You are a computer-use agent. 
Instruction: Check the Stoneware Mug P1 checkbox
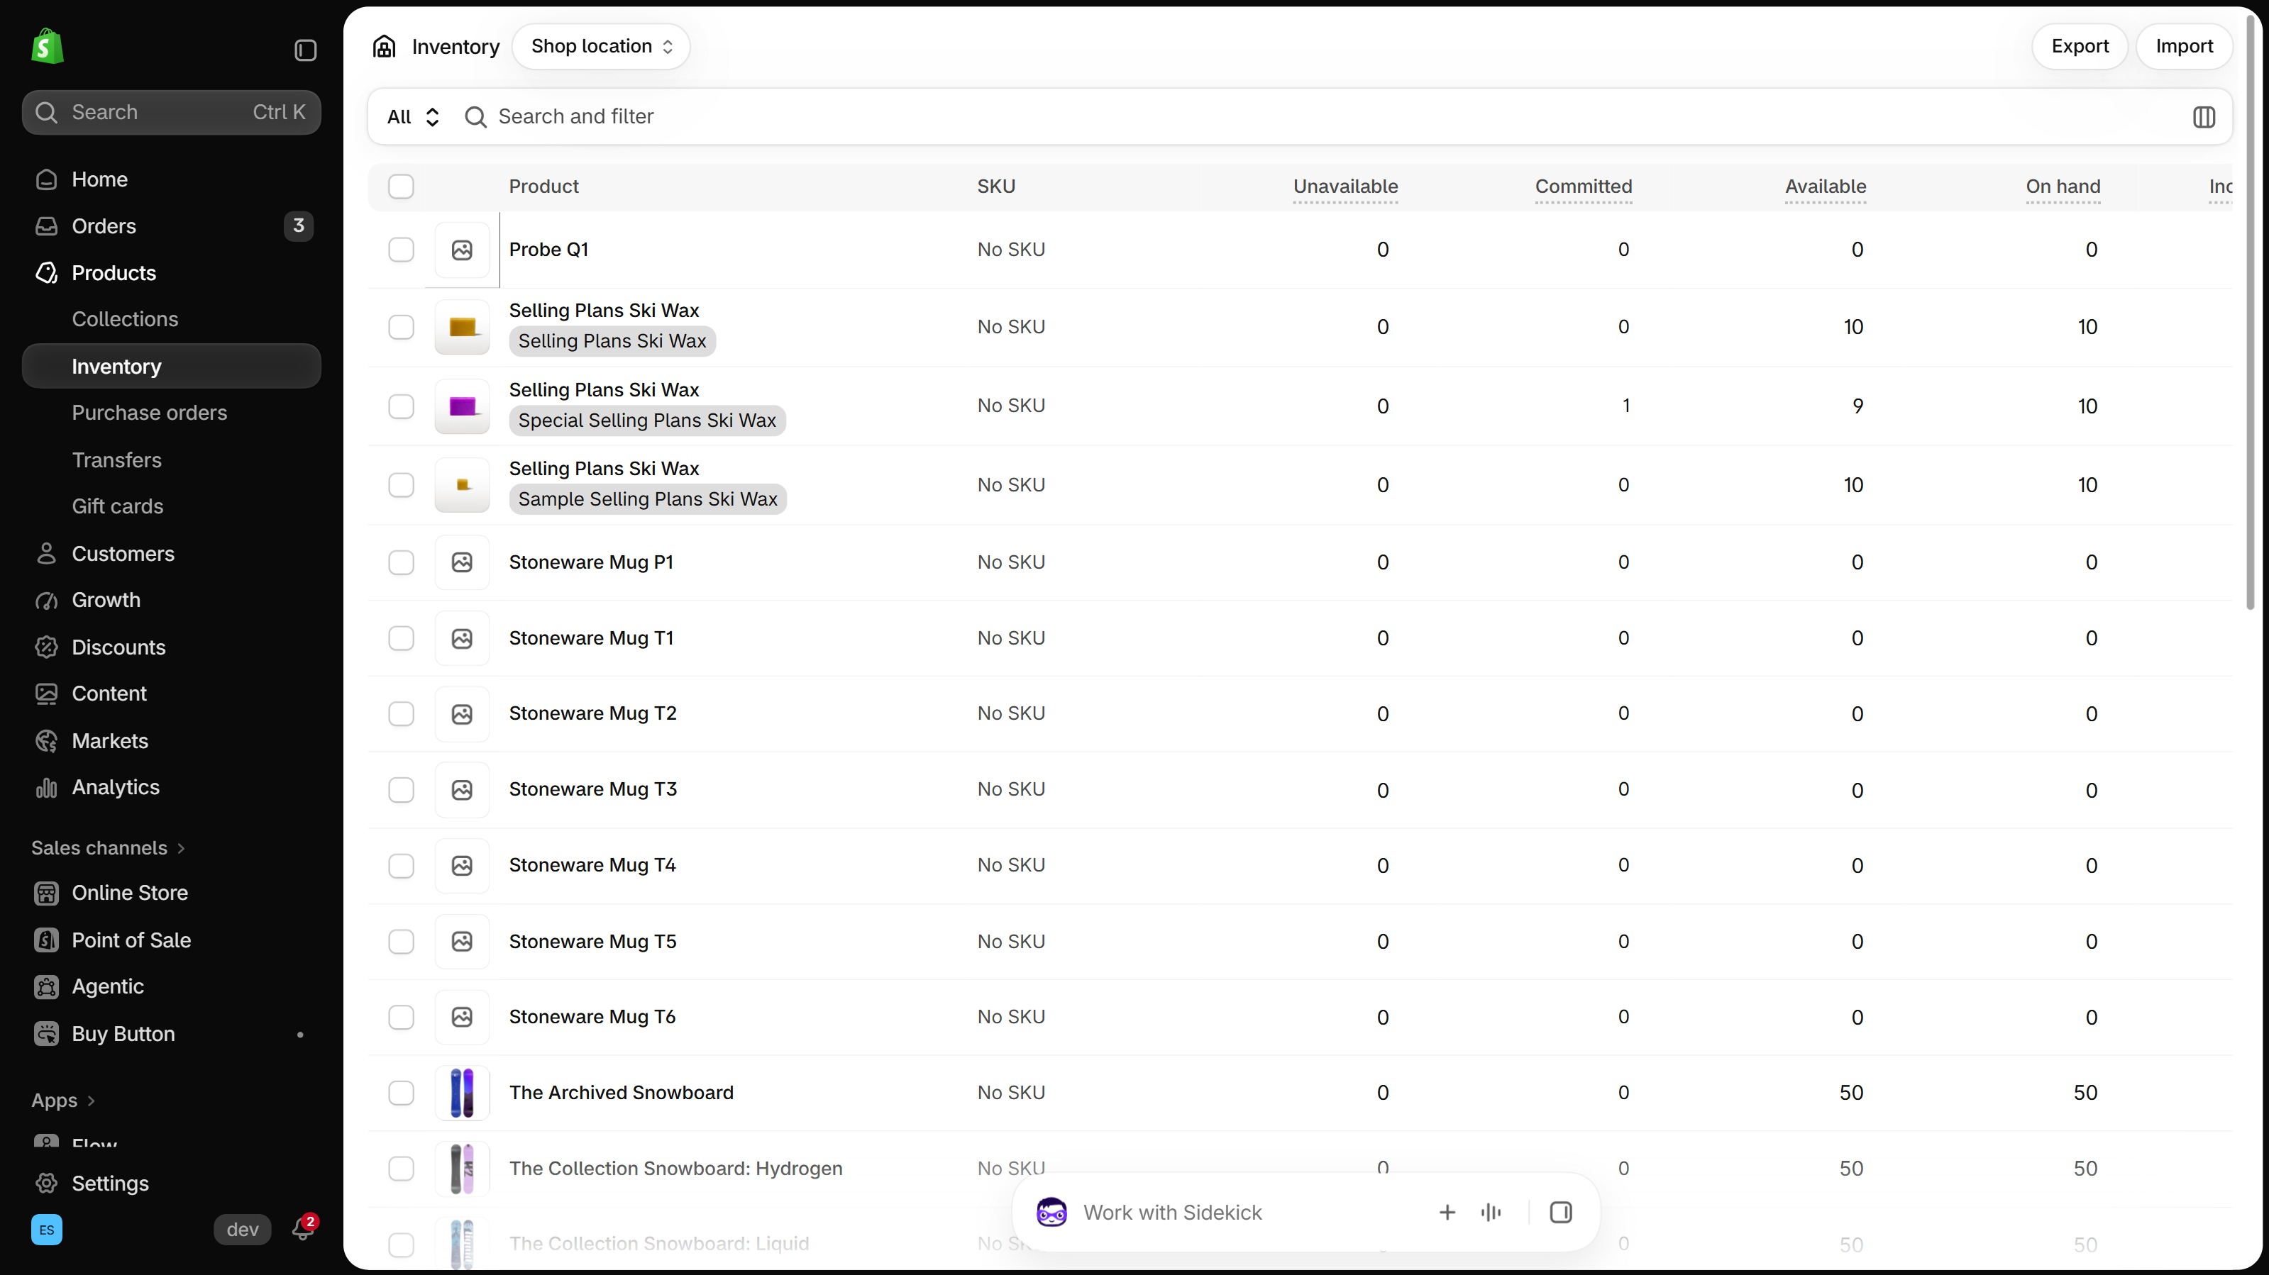[401, 562]
